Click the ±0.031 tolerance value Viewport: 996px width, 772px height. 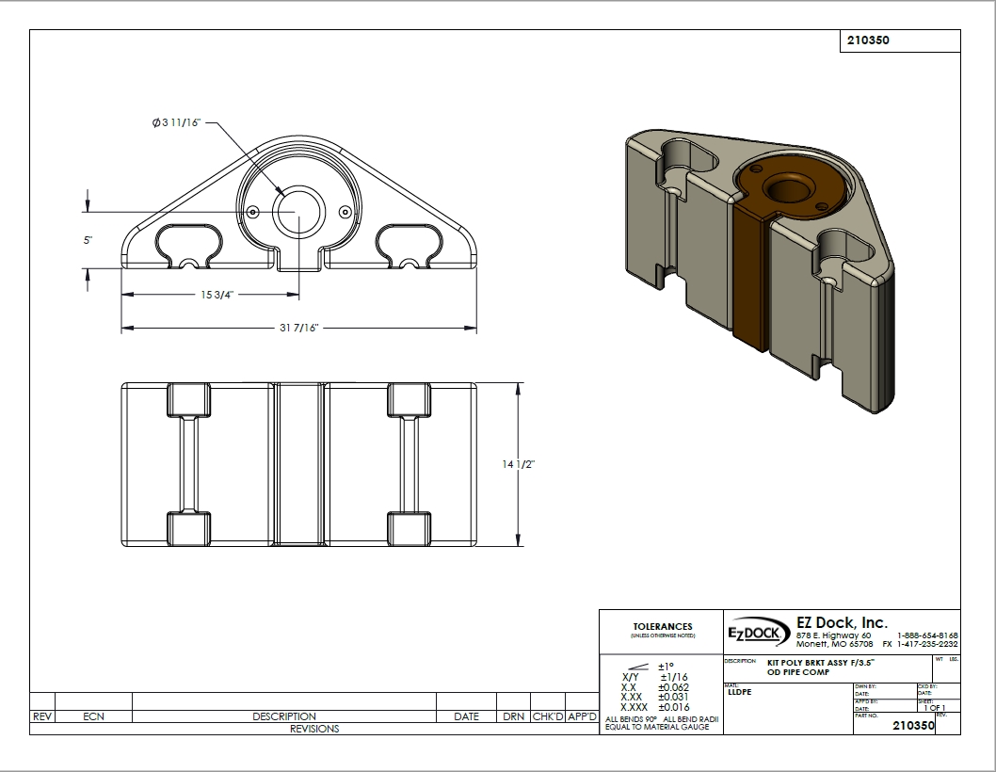pyautogui.click(x=673, y=697)
